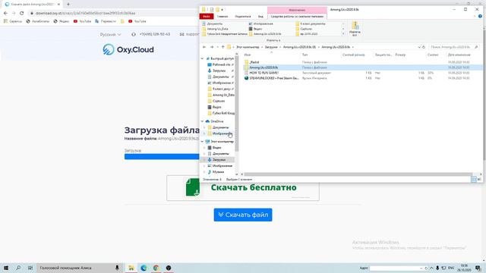This screenshot has height=273, width=486.
Task: Go forward in File Explorer
Action: pyautogui.click(x=212, y=47)
